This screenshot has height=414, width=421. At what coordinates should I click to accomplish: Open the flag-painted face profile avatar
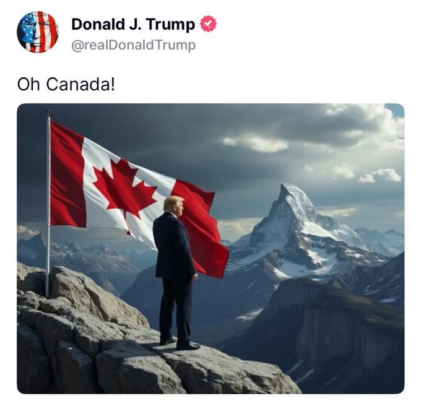38,32
